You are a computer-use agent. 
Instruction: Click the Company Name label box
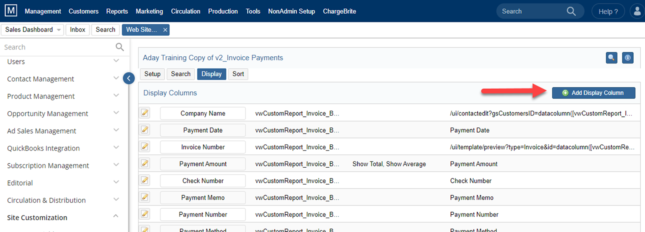[203, 113]
